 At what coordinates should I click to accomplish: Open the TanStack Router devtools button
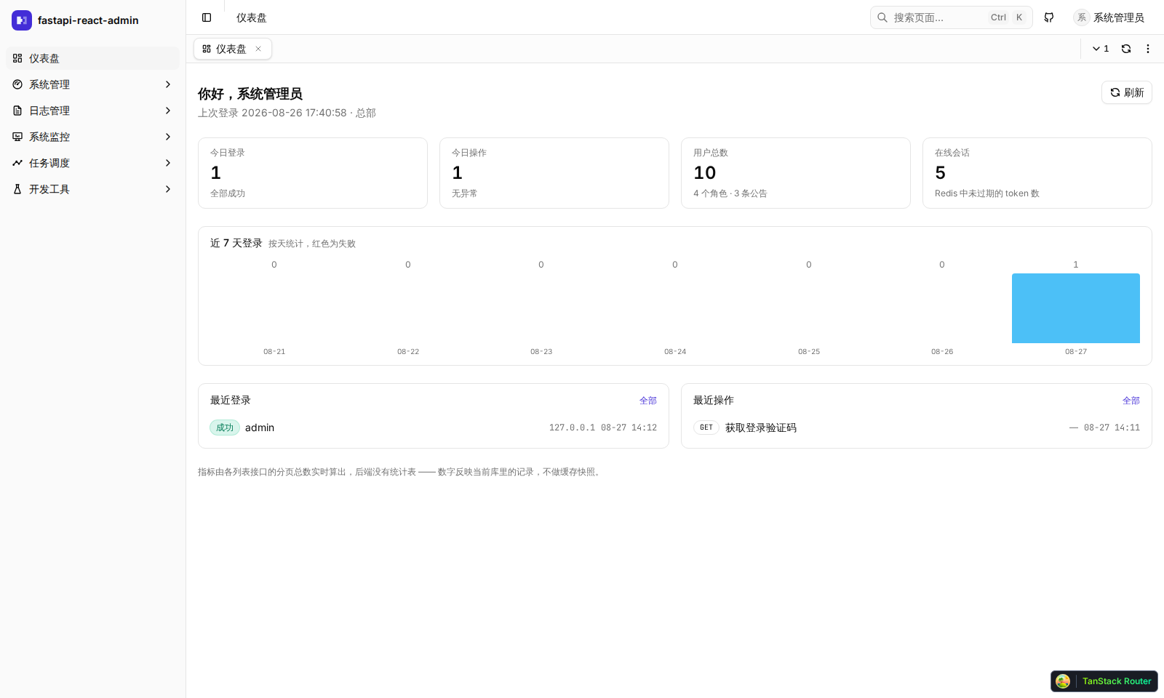point(1104,681)
